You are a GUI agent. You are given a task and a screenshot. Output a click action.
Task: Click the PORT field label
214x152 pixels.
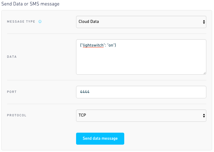pyautogui.click(x=12, y=92)
